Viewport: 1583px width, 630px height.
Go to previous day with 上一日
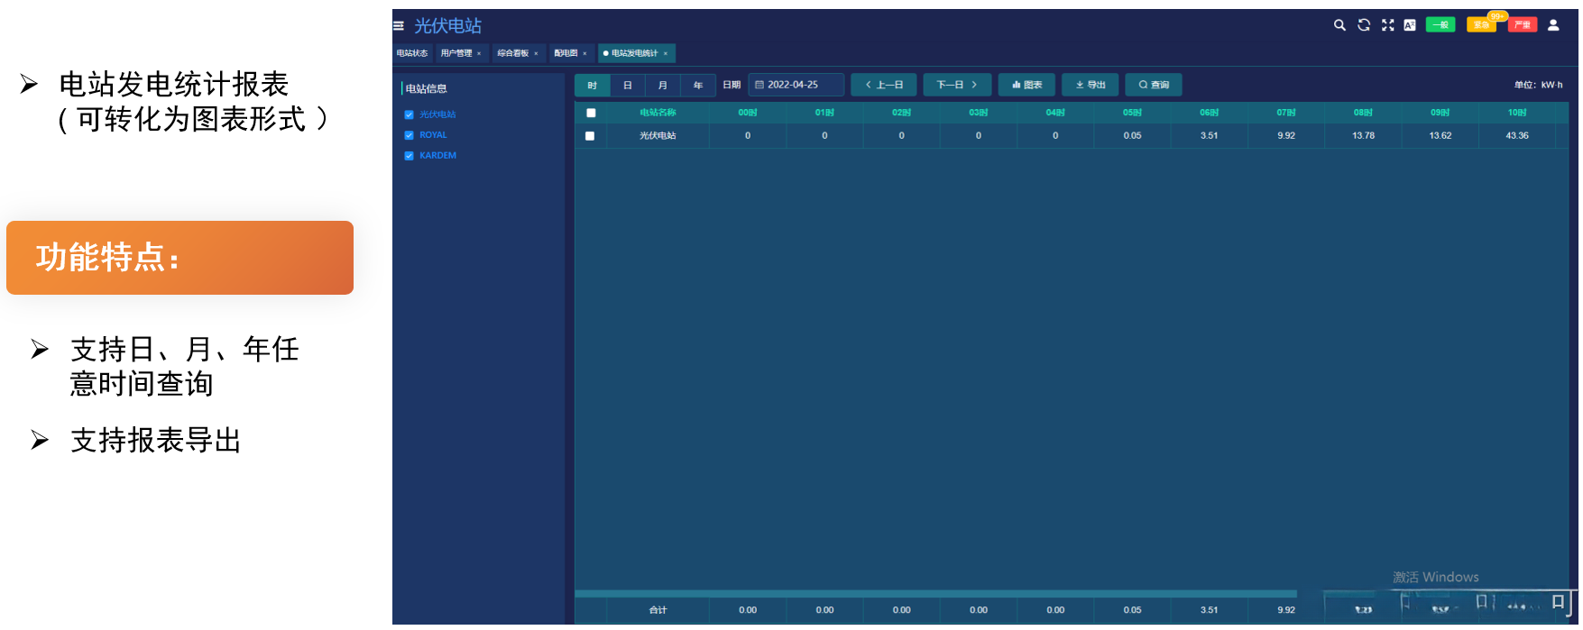(x=884, y=85)
